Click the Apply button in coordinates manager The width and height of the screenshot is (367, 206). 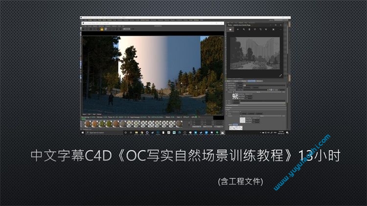point(218,126)
